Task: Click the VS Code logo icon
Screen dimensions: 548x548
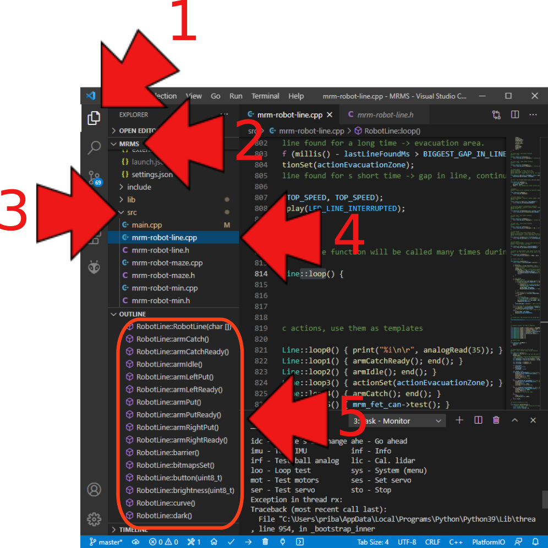Action: [91, 95]
